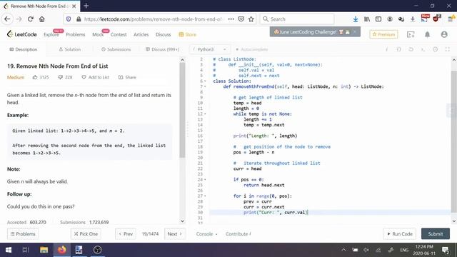
Task: Share this problem
Action: (x=127, y=77)
